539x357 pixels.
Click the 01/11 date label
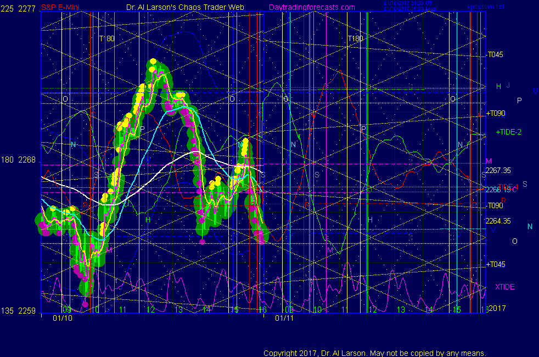pyautogui.click(x=284, y=318)
